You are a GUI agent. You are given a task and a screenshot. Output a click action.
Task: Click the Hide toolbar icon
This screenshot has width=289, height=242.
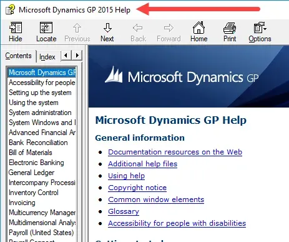tap(16, 32)
